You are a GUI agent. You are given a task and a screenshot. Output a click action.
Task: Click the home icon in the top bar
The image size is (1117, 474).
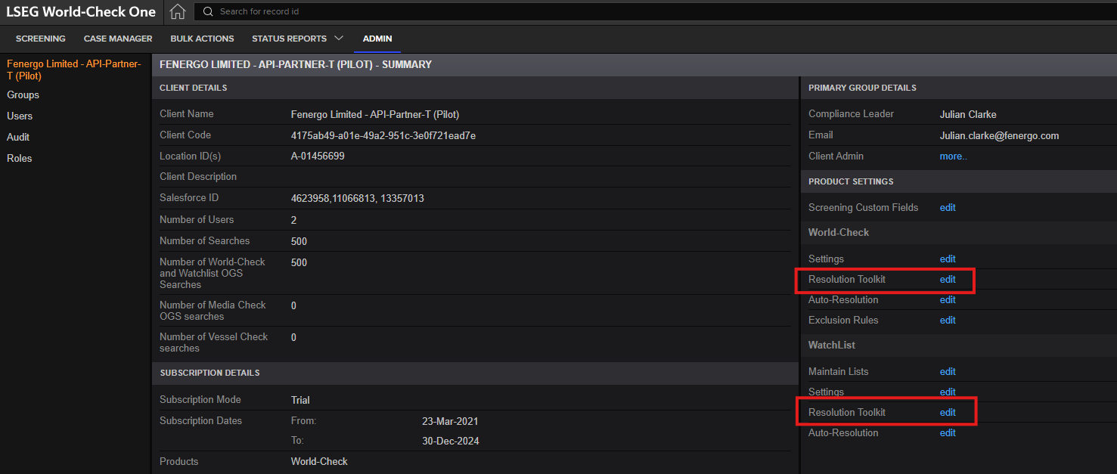(x=178, y=11)
